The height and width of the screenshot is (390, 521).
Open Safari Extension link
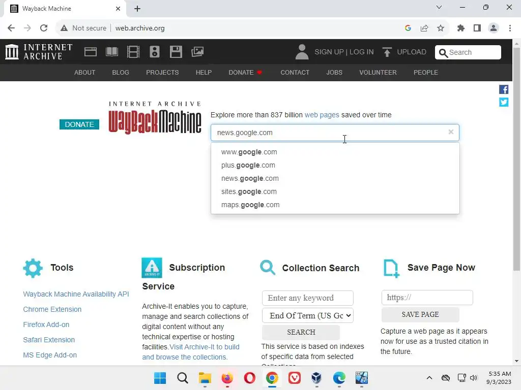pyautogui.click(x=49, y=340)
